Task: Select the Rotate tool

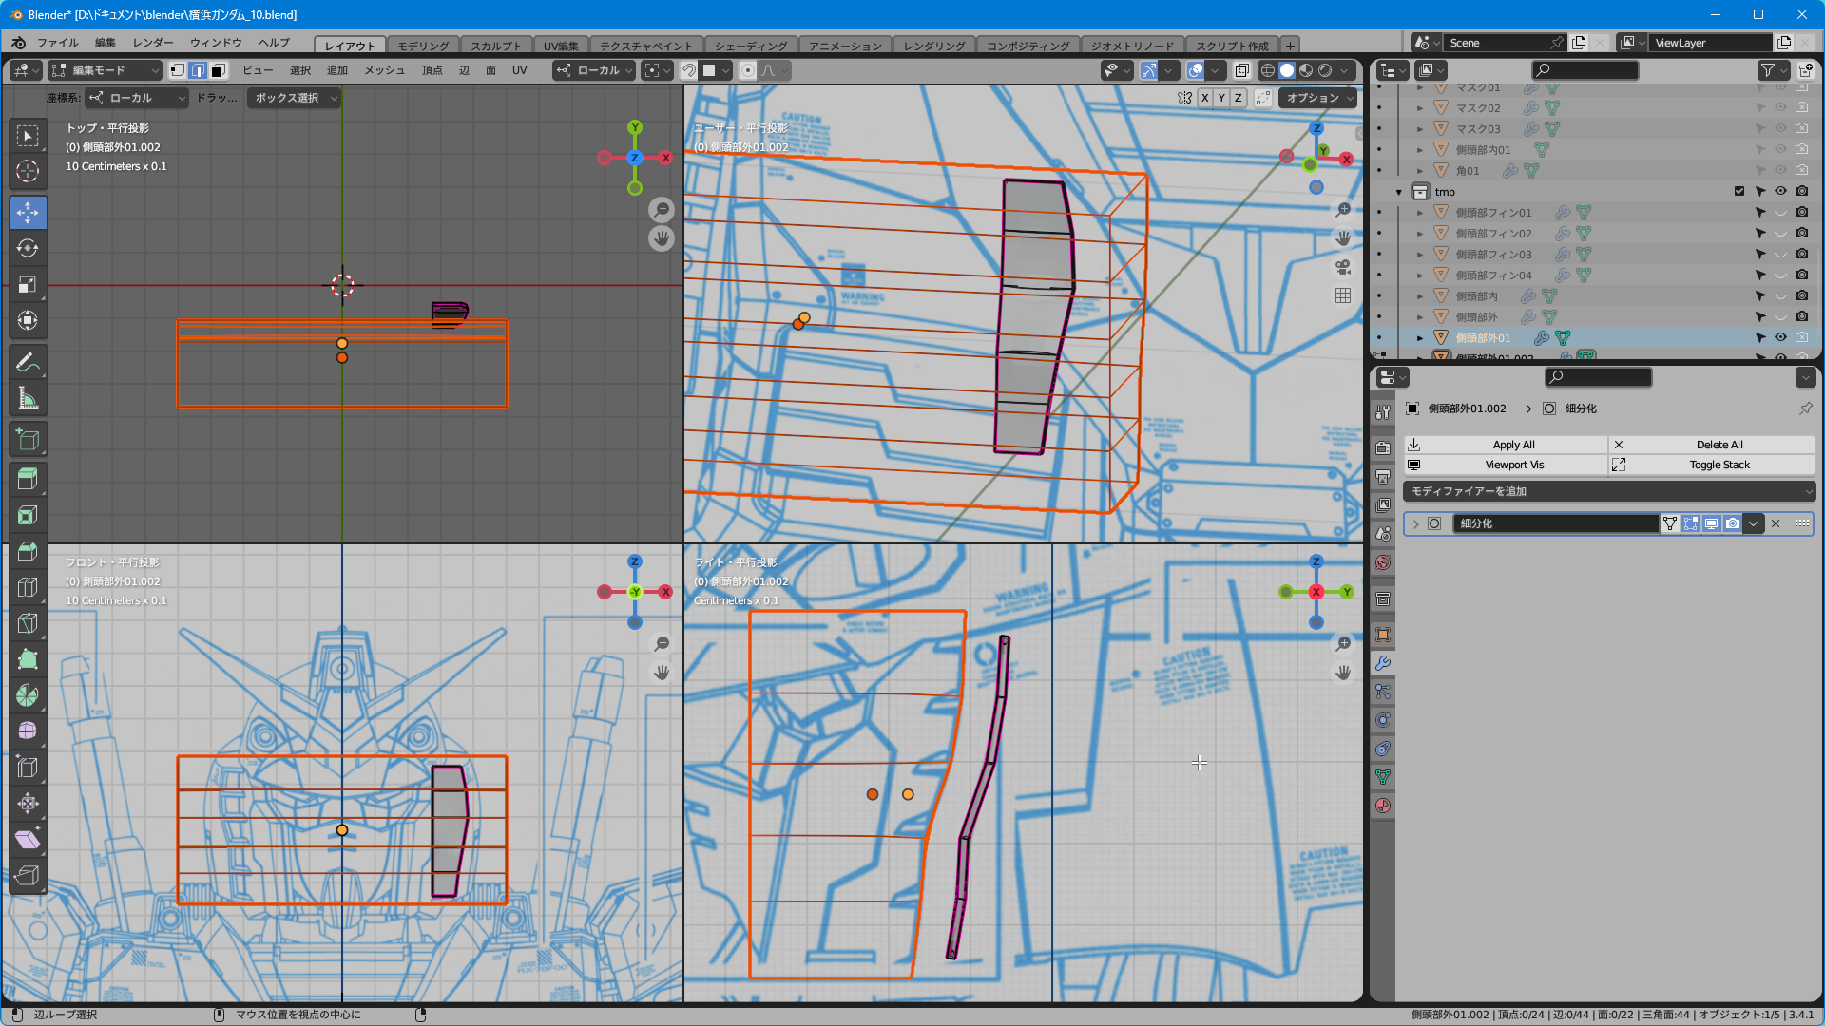Action: 28,249
